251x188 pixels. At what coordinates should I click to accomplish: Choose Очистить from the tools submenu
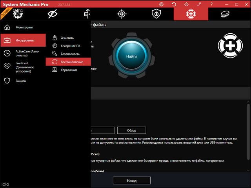click(67, 38)
